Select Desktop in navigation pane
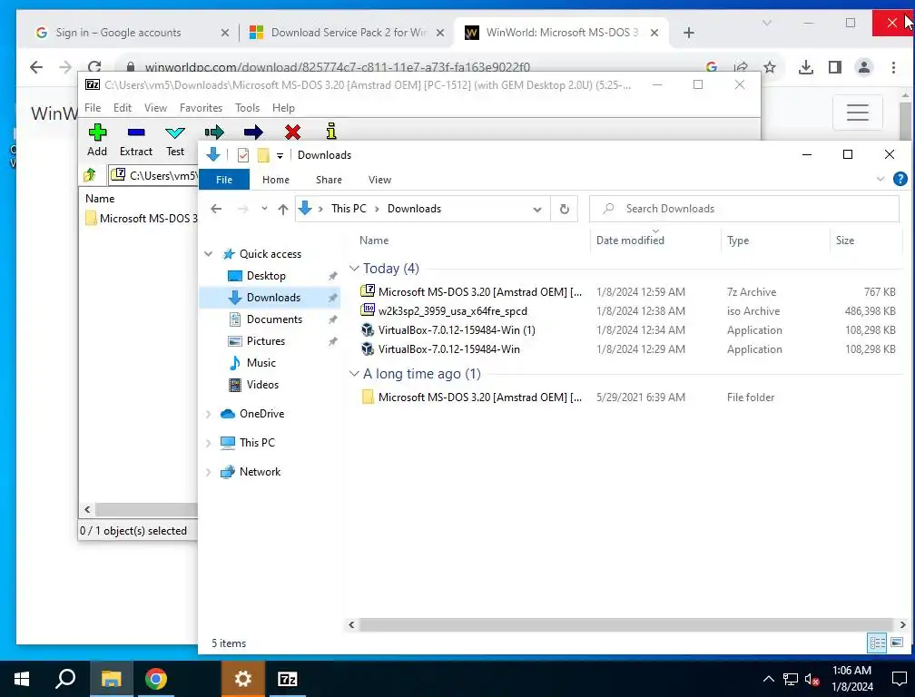 point(265,275)
